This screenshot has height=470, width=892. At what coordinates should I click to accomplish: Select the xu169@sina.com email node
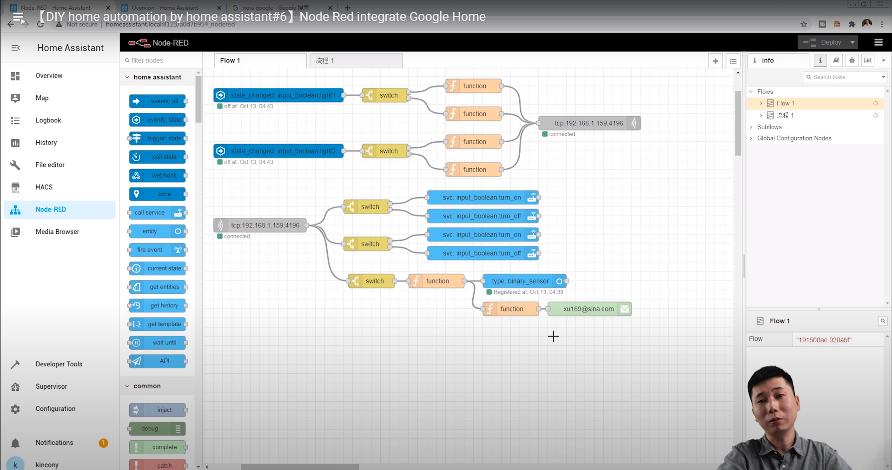[x=588, y=309]
